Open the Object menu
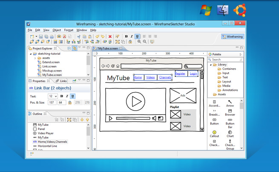The image size is (279, 172). click(x=57, y=30)
